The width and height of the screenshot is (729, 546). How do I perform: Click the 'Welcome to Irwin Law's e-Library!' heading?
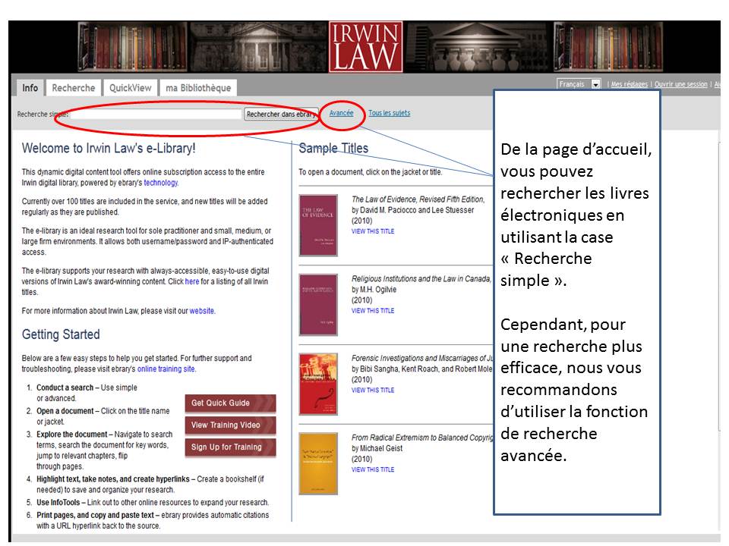tap(109, 148)
